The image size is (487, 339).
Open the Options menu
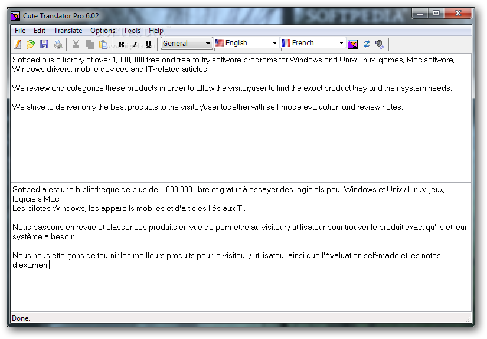point(103,31)
